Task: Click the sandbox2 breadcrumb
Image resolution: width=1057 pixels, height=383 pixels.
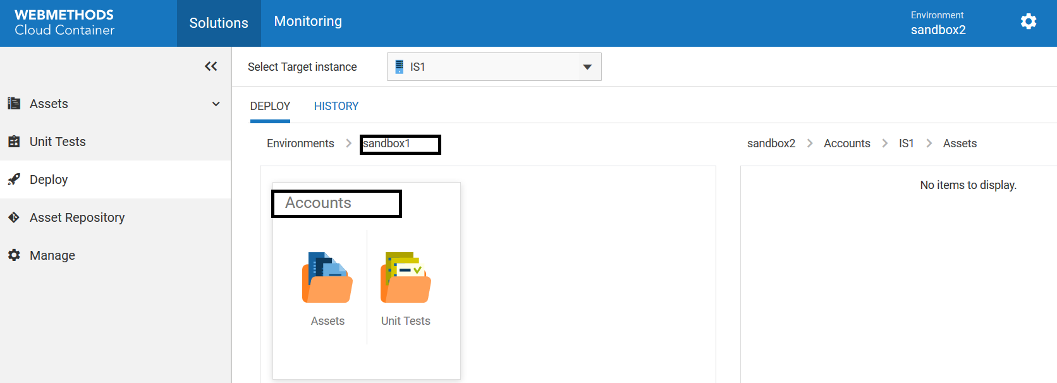Action: [x=771, y=143]
